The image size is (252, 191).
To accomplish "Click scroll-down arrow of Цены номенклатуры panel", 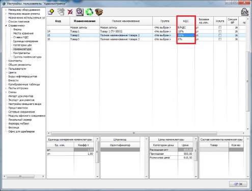I will point(195,177).
